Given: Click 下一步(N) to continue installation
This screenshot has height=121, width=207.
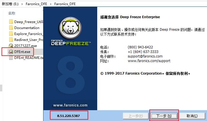Looking at the screenshot, I should pyautogui.click(x=164, y=116).
